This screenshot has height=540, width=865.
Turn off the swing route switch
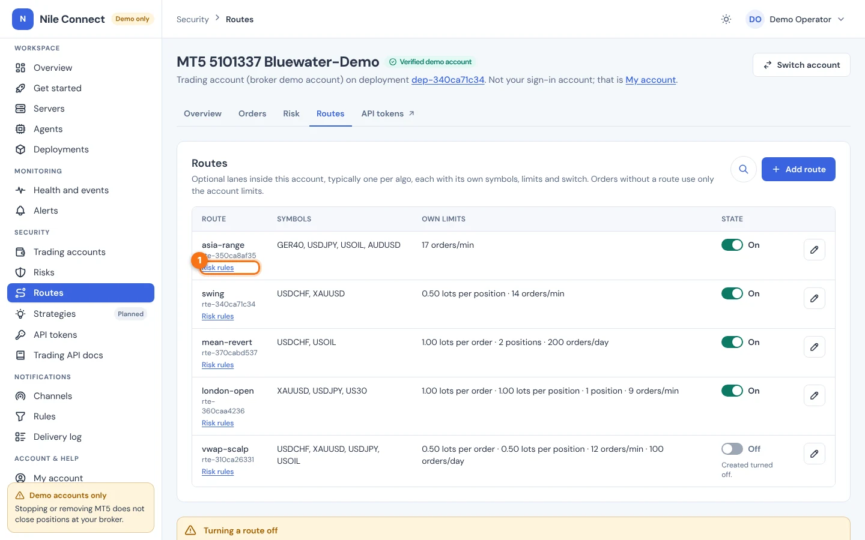[732, 293]
